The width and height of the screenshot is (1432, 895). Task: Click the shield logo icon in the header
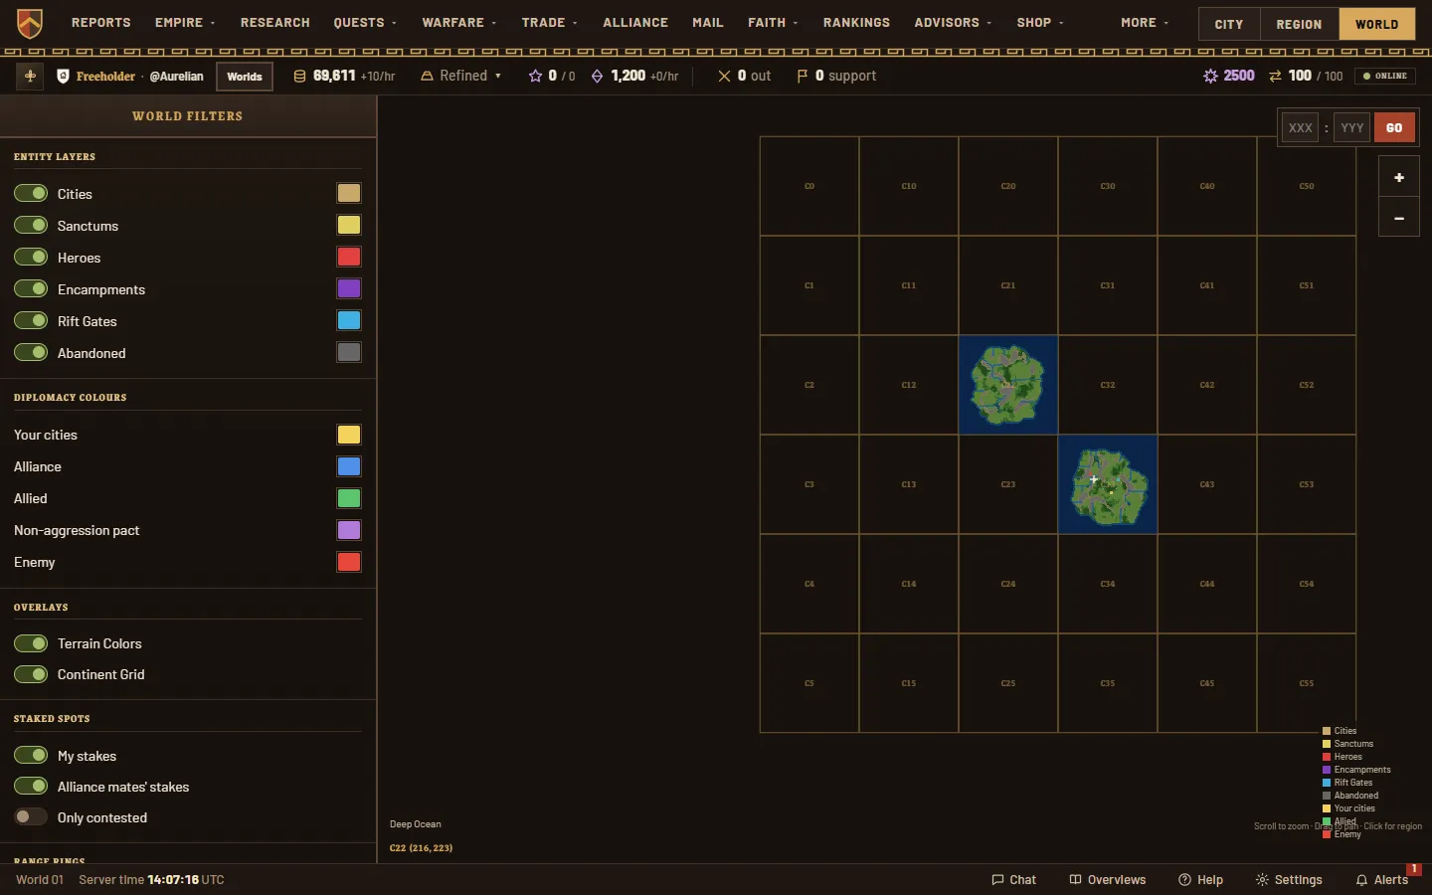click(x=30, y=23)
